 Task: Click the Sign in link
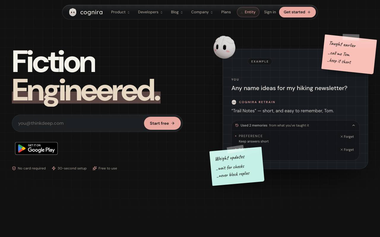(x=270, y=12)
